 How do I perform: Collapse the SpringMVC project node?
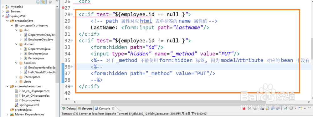[x=3, y=16]
